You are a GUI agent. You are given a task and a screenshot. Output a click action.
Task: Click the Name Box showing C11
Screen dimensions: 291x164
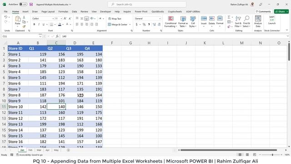(20, 36)
